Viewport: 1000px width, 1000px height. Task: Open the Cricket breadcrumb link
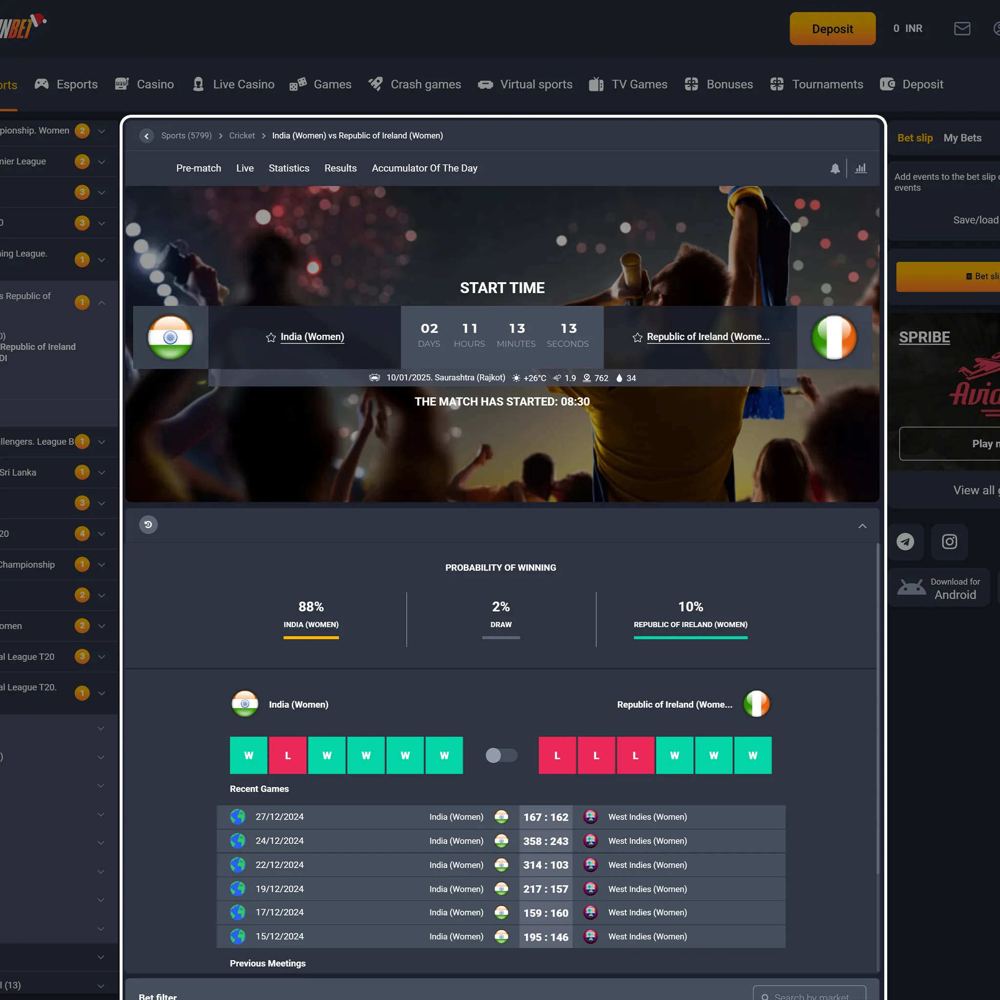(x=242, y=136)
